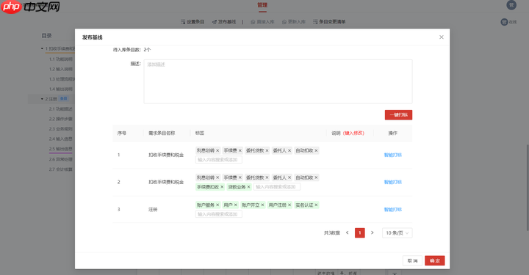Remove 利息划转 tag in row 2
The height and width of the screenshot is (275, 529).
(217, 177)
